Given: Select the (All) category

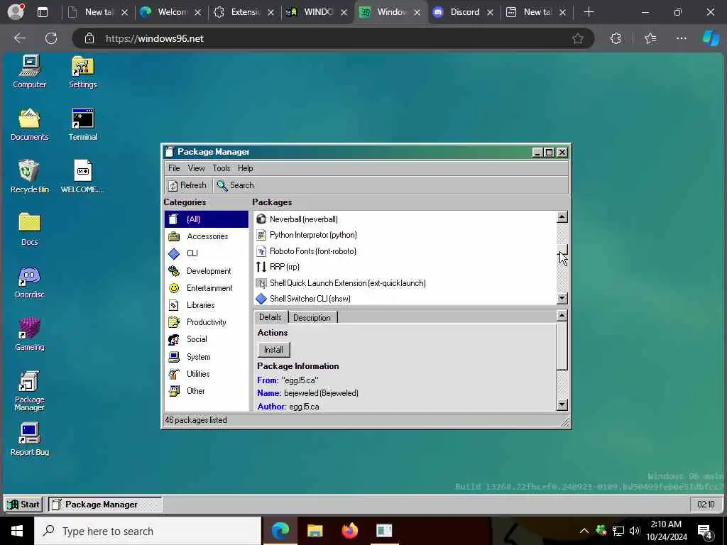Looking at the screenshot, I should click(207, 219).
